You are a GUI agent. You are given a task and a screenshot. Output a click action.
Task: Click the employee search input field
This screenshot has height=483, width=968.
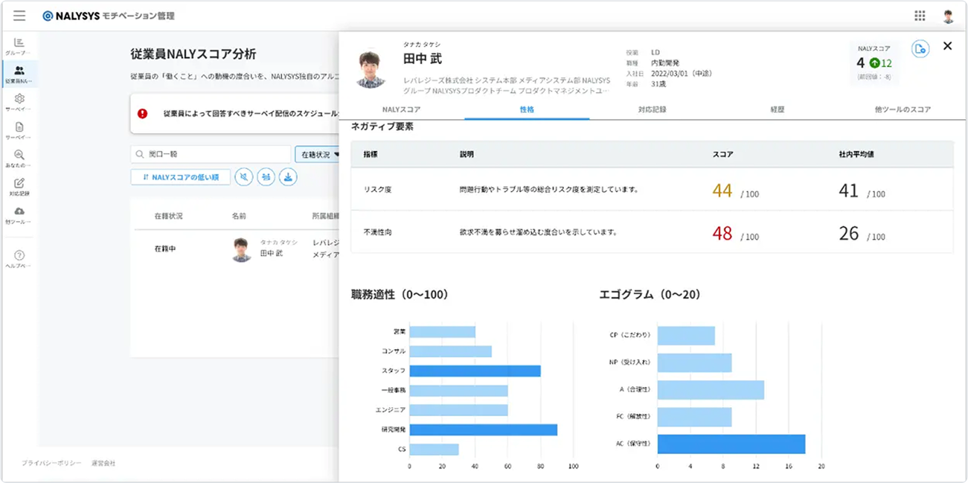(x=211, y=154)
